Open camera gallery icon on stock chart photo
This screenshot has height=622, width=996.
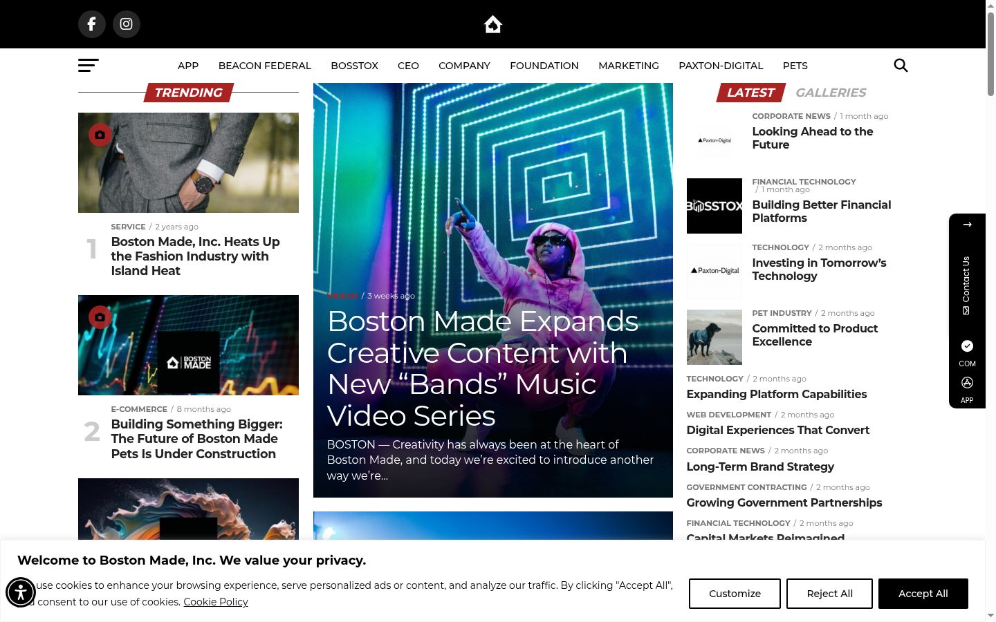100,317
